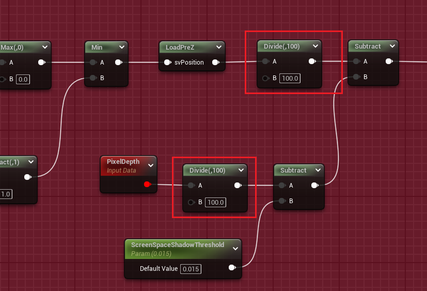This screenshot has height=291, width=427.
Task: Expand the PixelDepth node chevron
Action: 151,165
